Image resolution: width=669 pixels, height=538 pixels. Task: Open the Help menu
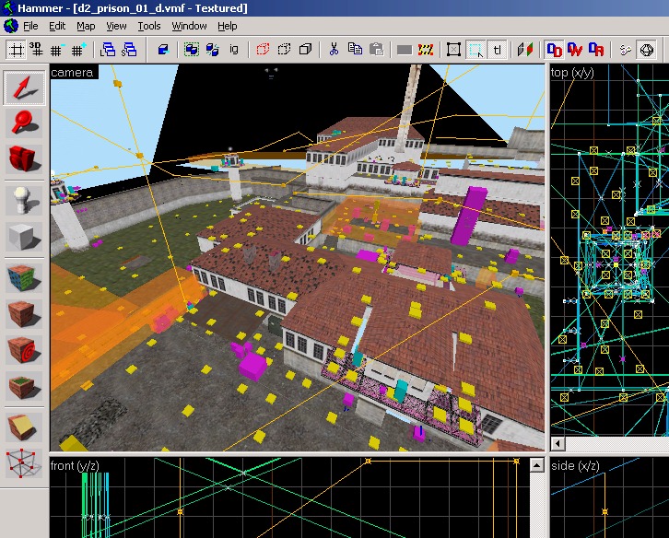pyautogui.click(x=227, y=26)
